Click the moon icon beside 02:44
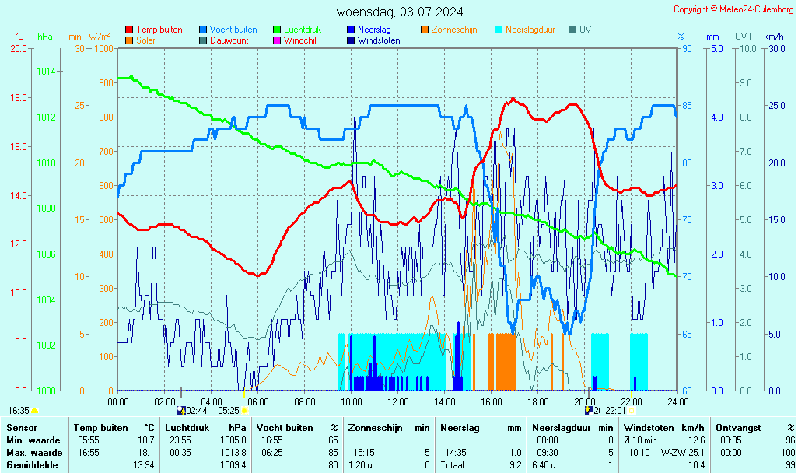The height and width of the screenshot is (473, 798). click(181, 411)
